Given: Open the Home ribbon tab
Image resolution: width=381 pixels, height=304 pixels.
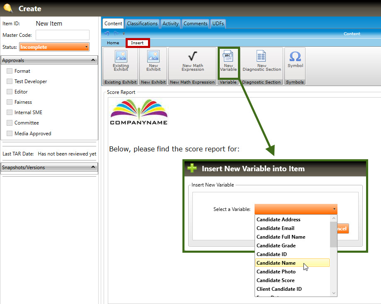Looking at the screenshot, I should (113, 43).
